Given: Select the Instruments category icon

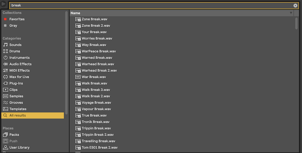Looking at the screenshot, I should [x=5, y=57].
